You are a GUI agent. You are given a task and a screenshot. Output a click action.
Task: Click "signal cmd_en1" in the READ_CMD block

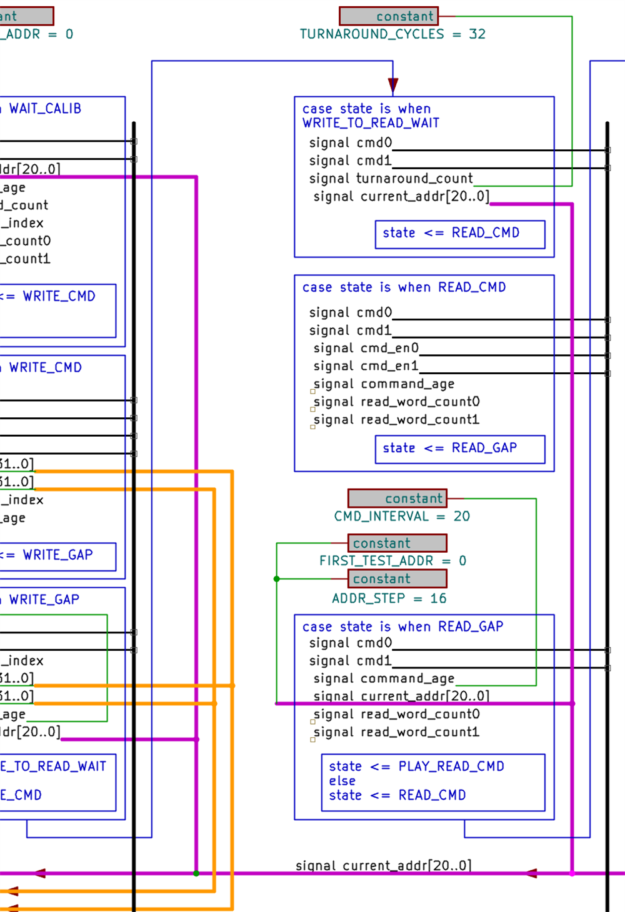point(366,366)
